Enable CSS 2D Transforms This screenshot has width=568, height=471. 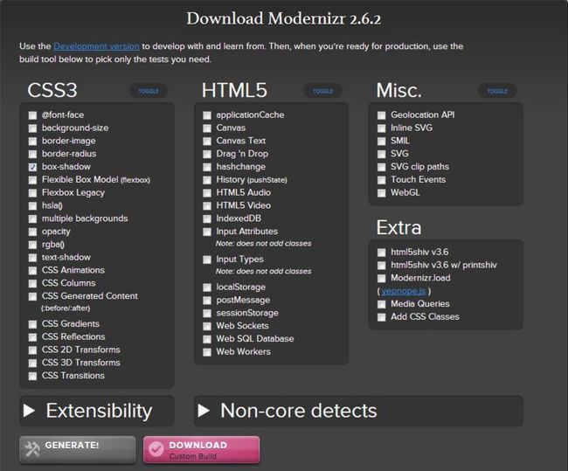(32, 350)
